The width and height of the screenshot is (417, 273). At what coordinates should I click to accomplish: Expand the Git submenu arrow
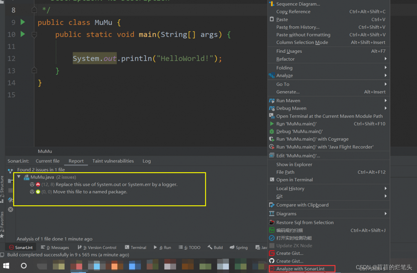coord(386,196)
